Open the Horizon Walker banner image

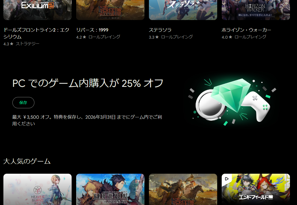256,10
